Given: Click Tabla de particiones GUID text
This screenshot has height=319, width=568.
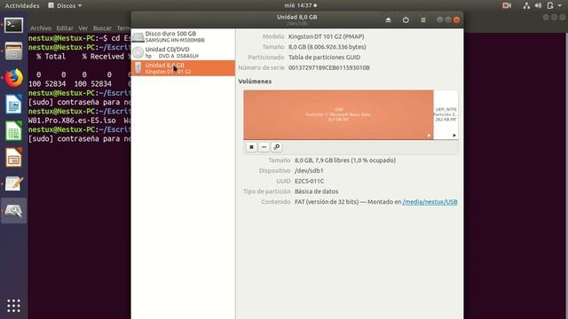Looking at the screenshot, I should pos(324,57).
